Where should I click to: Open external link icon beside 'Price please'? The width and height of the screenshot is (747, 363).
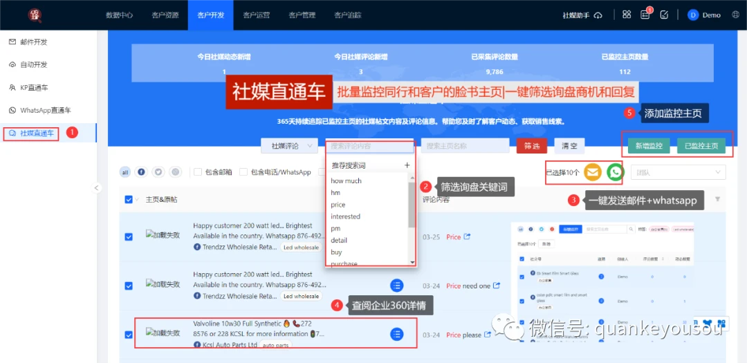[488, 335]
